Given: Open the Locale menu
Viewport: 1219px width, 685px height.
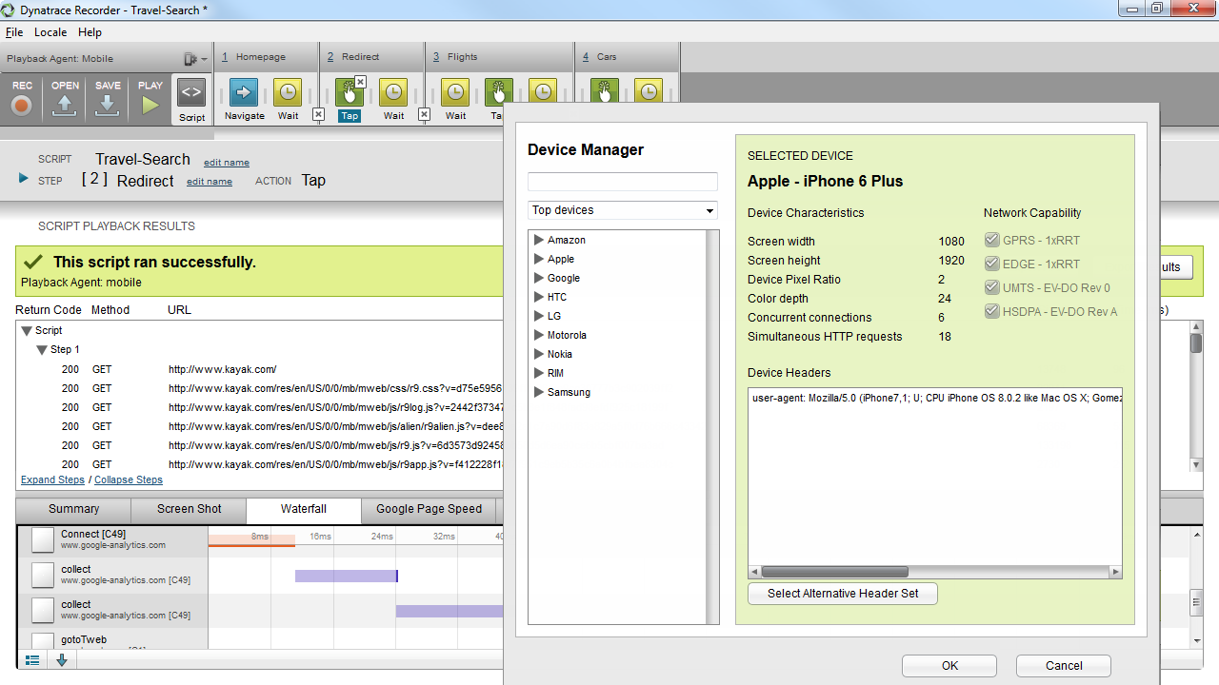Looking at the screenshot, I should click(x=50, y=32).
